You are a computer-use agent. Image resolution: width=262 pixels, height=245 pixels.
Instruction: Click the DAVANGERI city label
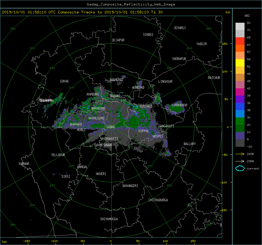[130, 186]
